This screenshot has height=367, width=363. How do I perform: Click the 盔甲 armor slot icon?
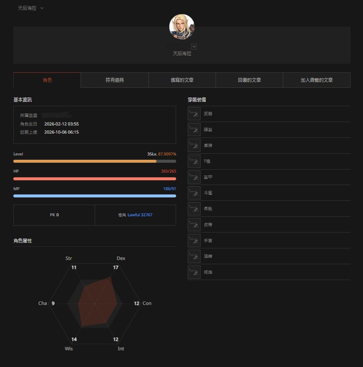(194, 177)
